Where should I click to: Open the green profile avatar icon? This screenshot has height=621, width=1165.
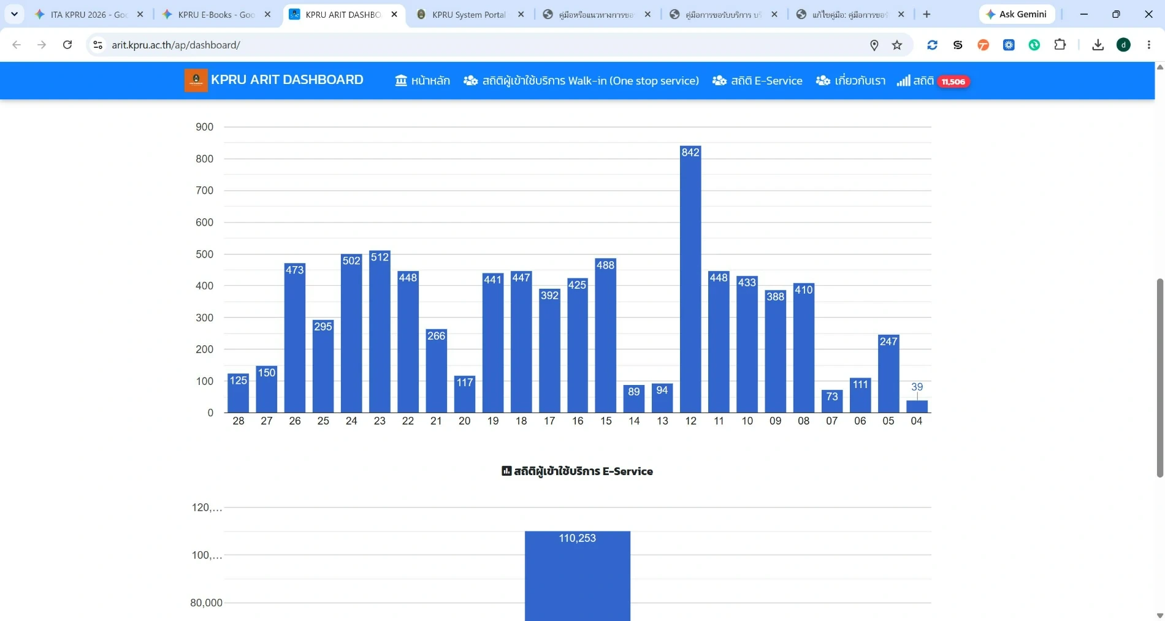click(x=1123, y=45)
